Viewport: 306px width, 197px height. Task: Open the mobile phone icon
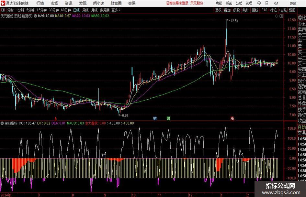coord(267,3)
